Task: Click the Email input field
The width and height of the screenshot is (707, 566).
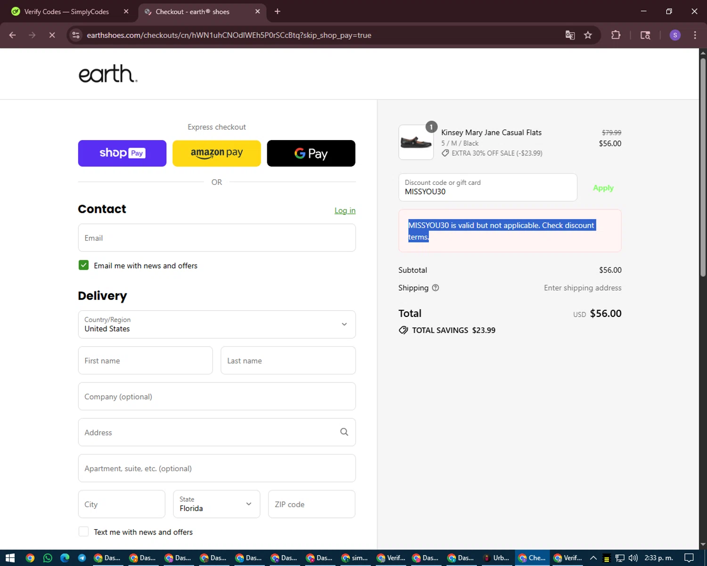Action: click(217, 238)
